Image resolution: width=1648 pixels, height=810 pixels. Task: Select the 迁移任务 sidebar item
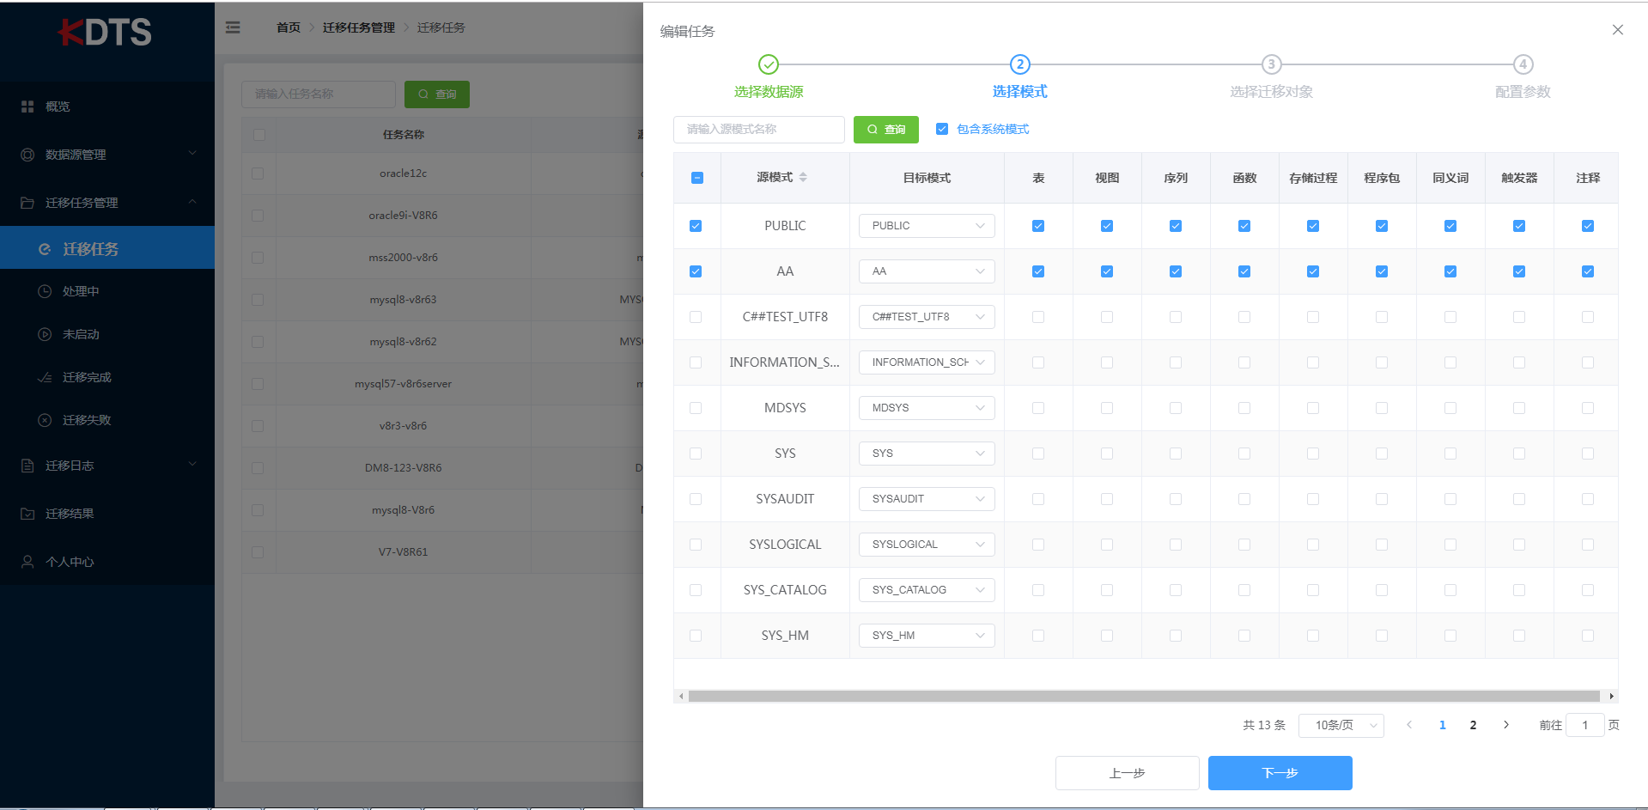[x=107, y=248]
